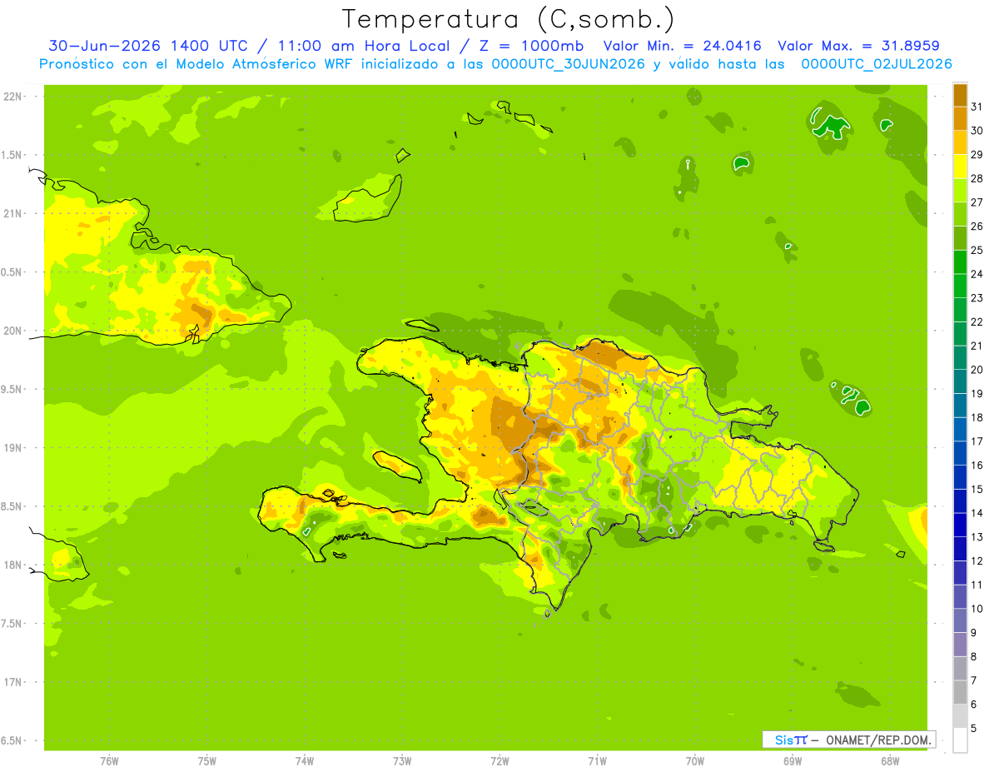Image resolution: width=999 pixels, height=772 pixels.
Task: Click the '18N' latitude label
Action: (x=13, y=565)
